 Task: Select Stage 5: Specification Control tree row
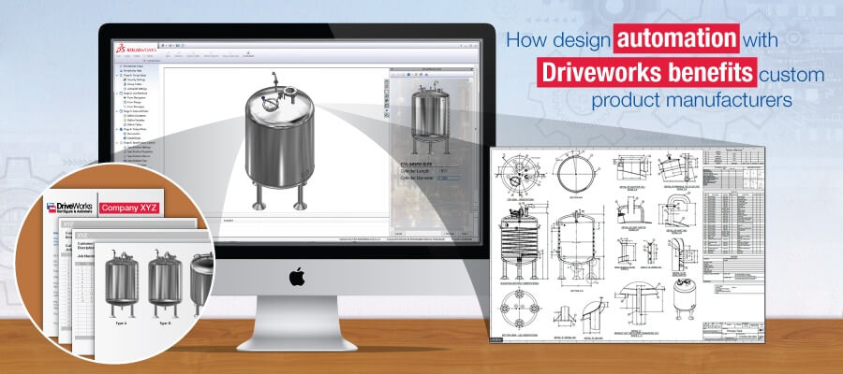coord(140,143)
